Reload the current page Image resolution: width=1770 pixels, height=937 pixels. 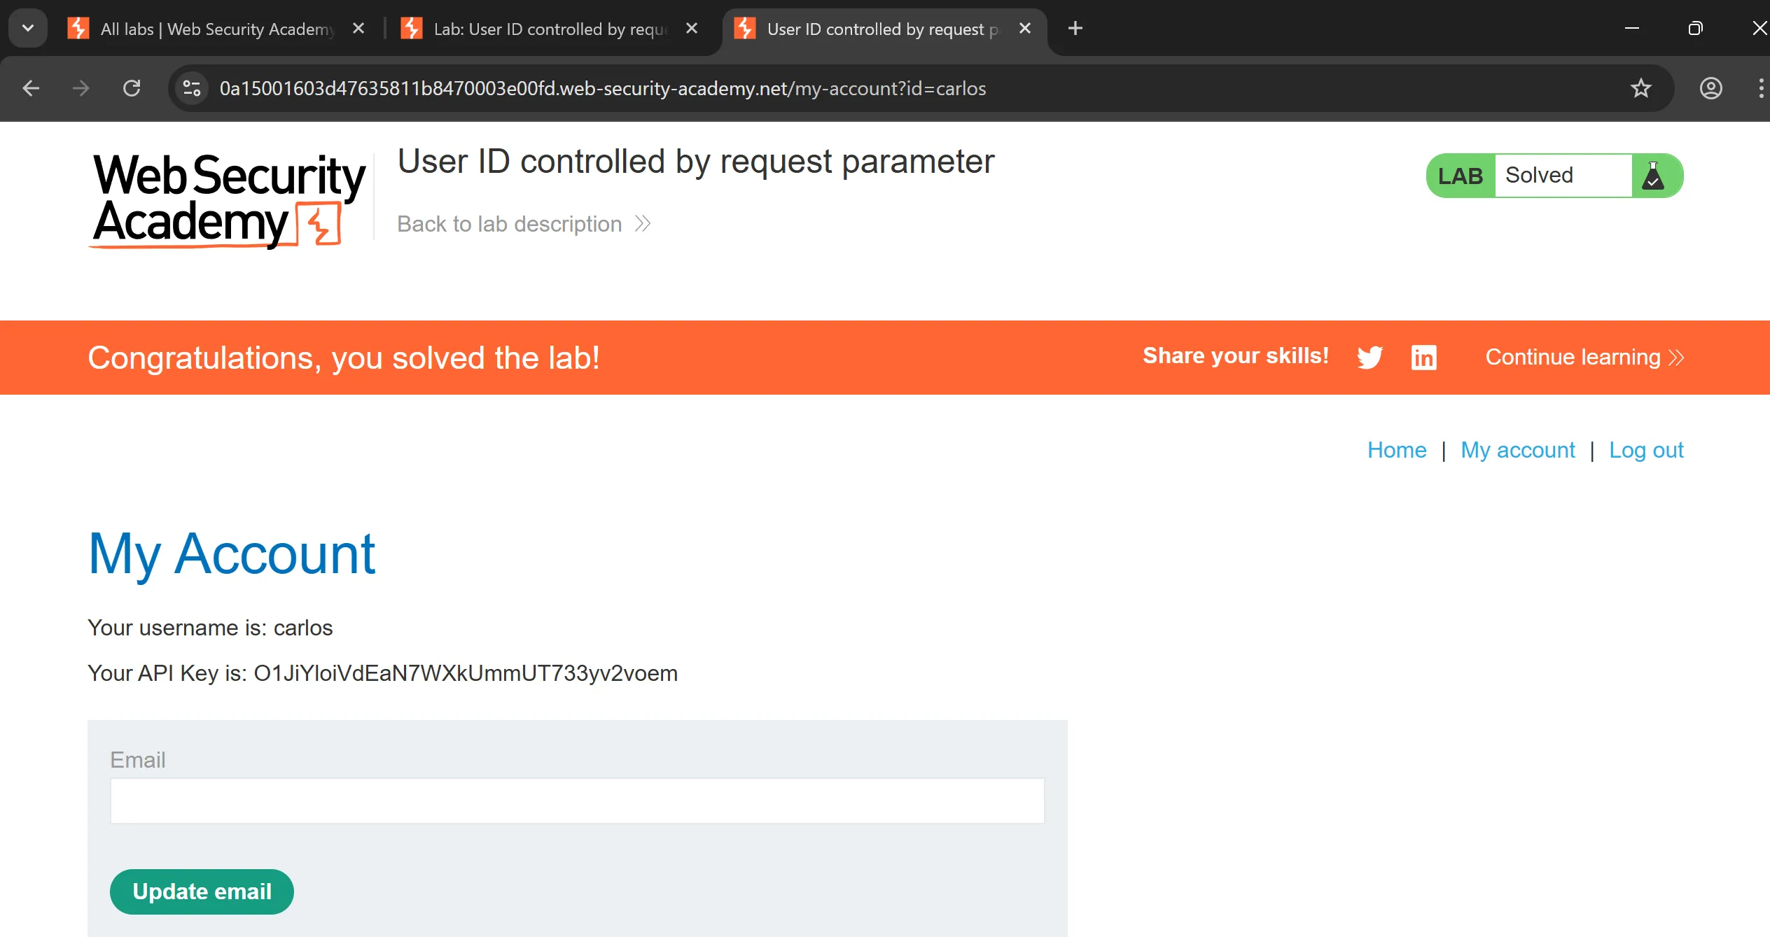pos(132,88)
